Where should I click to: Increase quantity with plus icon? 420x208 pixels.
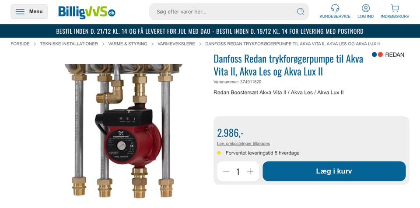point(250,171)
